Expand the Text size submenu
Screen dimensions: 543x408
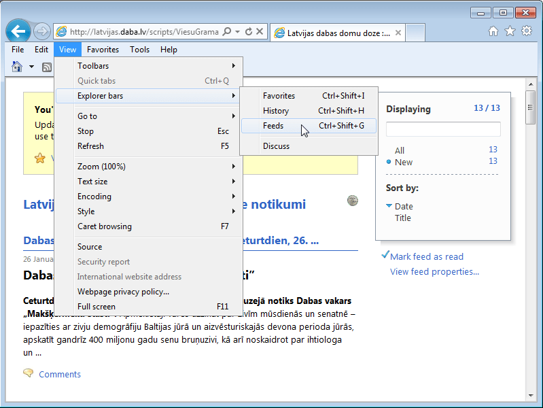(x=149, y=182)
